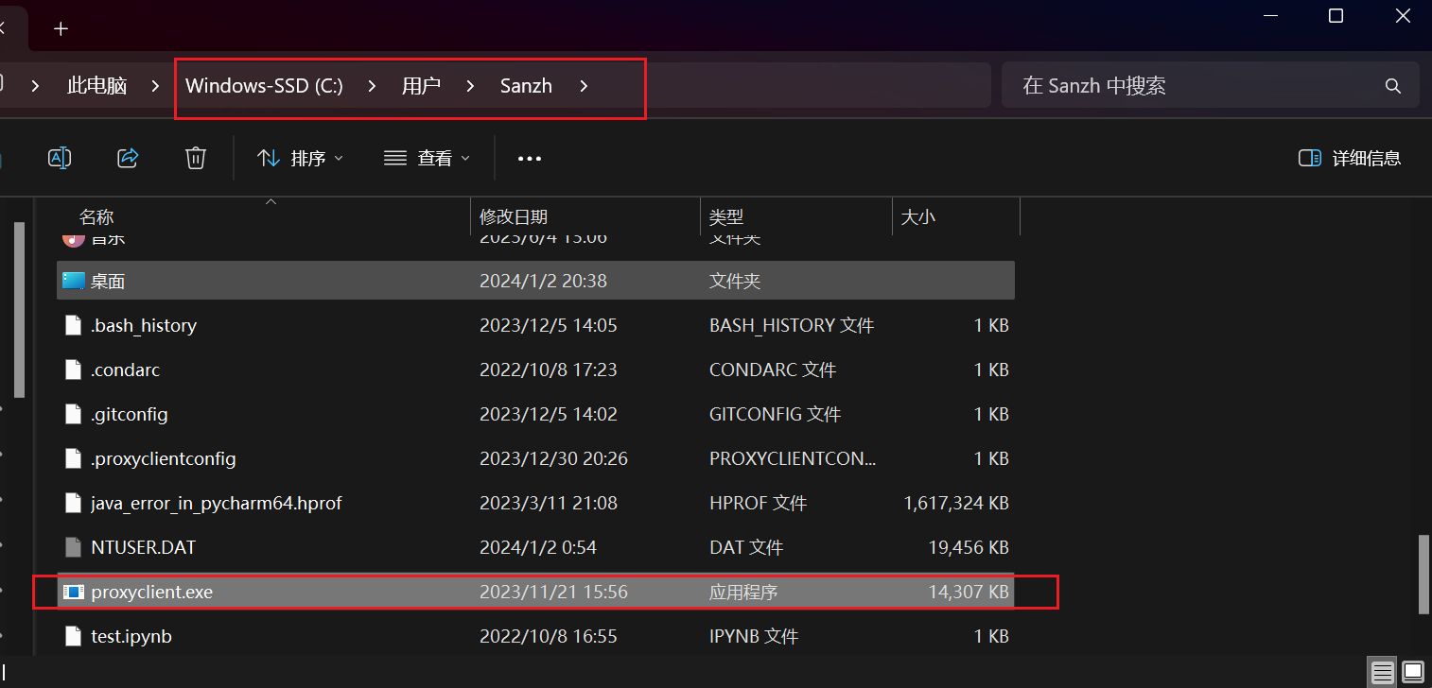Click the .bash_history file icon
Viewport: 1432px width, 688px height.
point(74,325)
